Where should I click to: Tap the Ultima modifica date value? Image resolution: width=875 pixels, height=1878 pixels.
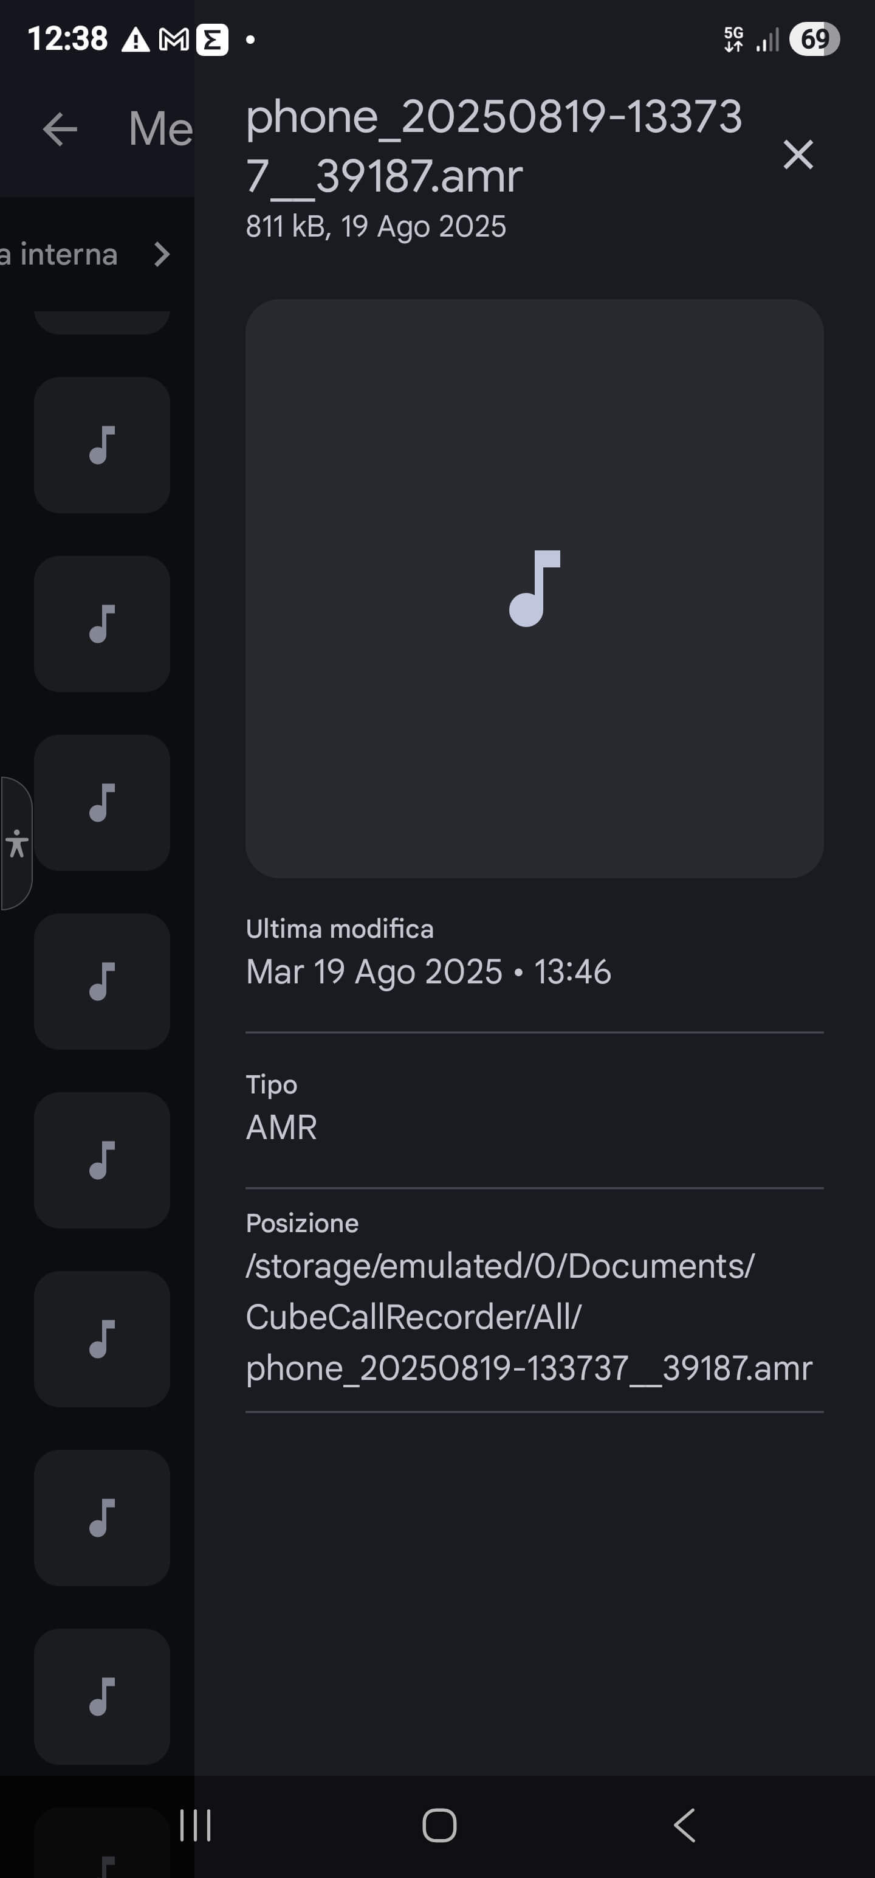(428, 972)
